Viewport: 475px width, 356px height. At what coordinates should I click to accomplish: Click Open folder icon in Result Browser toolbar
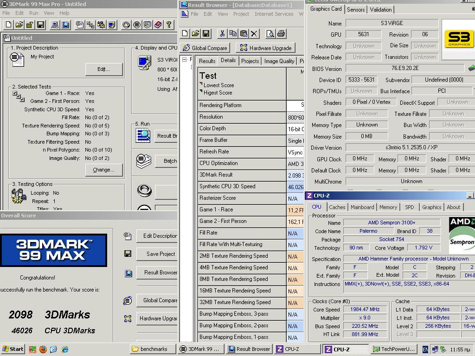[x=195, y=33]
